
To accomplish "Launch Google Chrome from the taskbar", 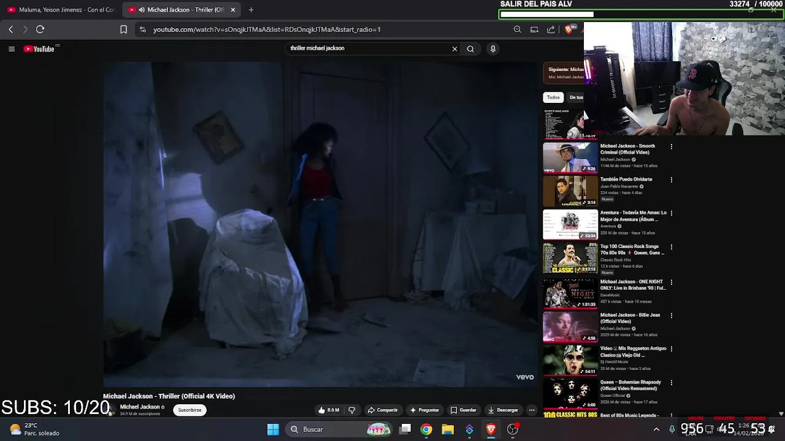I will (426, 429).
